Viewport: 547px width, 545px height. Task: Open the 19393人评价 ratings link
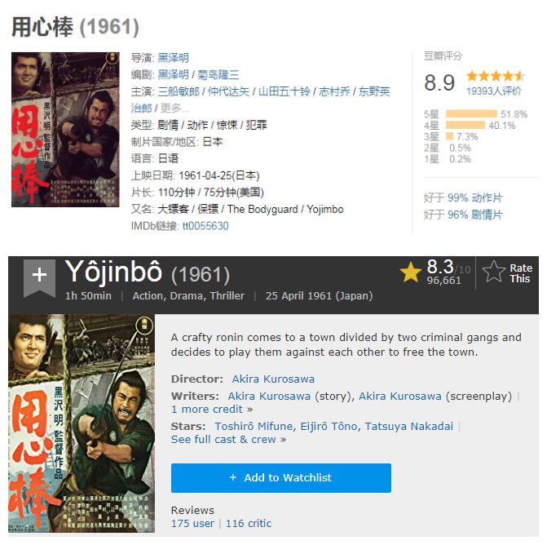[494, 91]
